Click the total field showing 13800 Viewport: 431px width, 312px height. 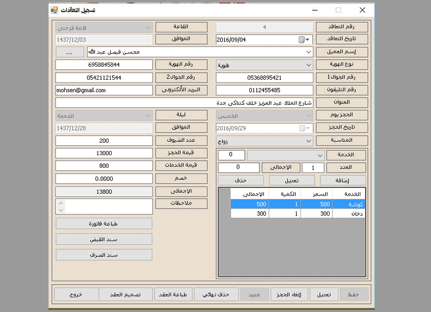click(104, 192)
